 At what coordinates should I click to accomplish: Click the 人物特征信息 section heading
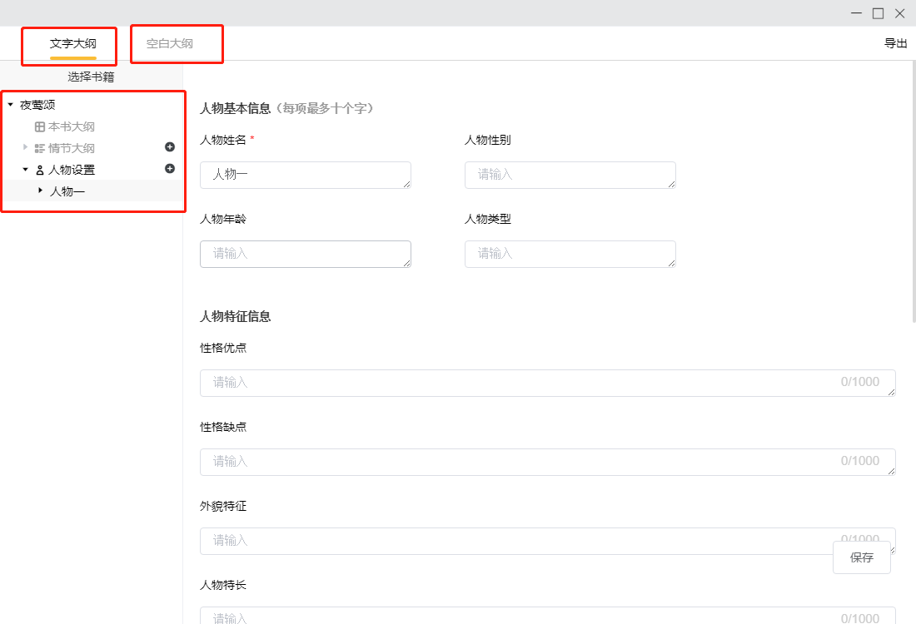click(x=236, y=316)
